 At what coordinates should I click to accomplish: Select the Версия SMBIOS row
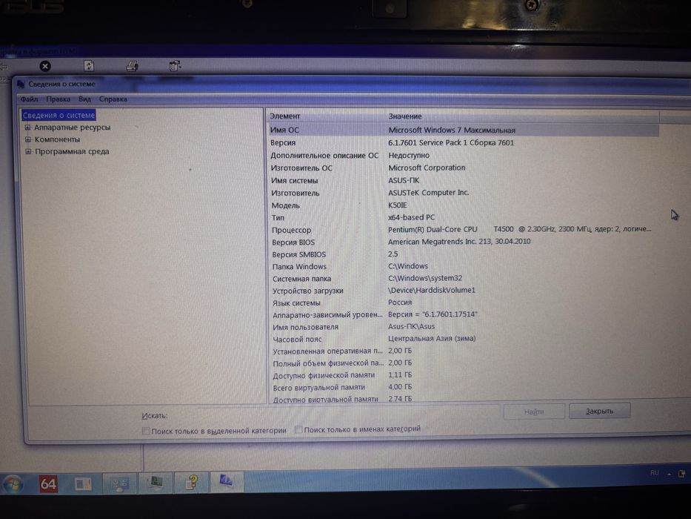pyautogui.click(x=463, y=254)
